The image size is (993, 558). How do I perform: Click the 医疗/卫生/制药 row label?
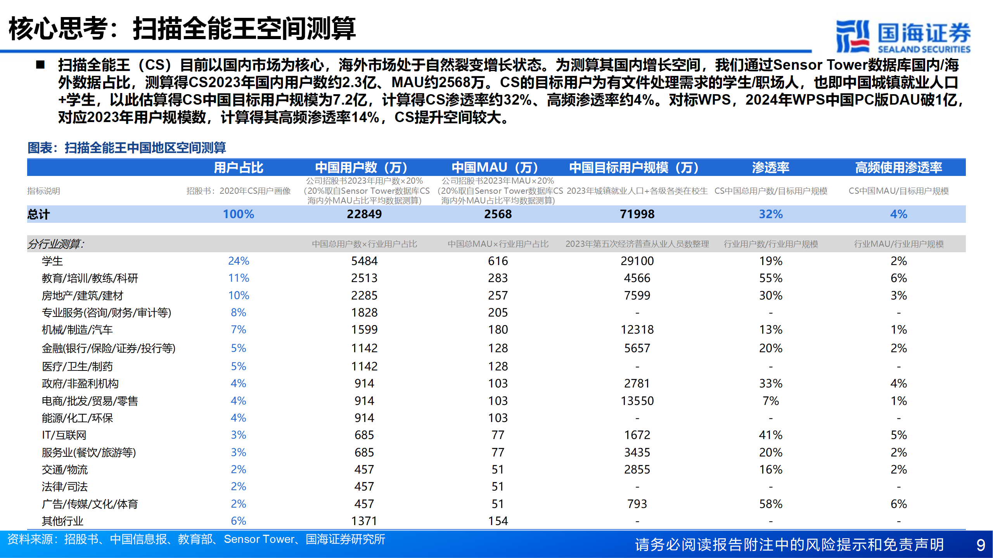coord(77,367)
